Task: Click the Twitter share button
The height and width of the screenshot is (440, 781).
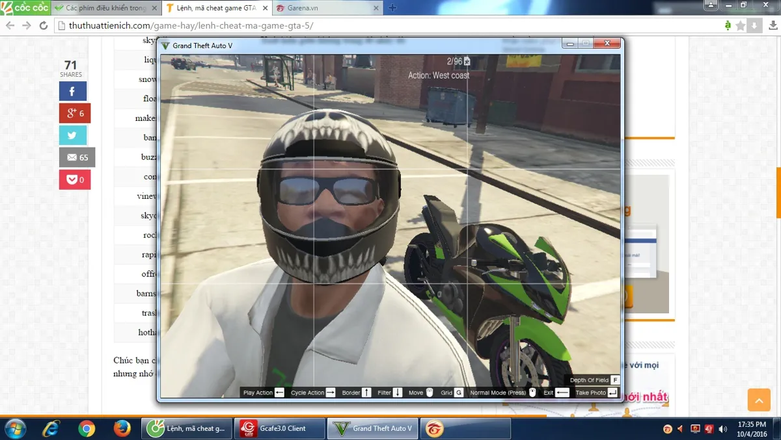Action: [72, 135]
